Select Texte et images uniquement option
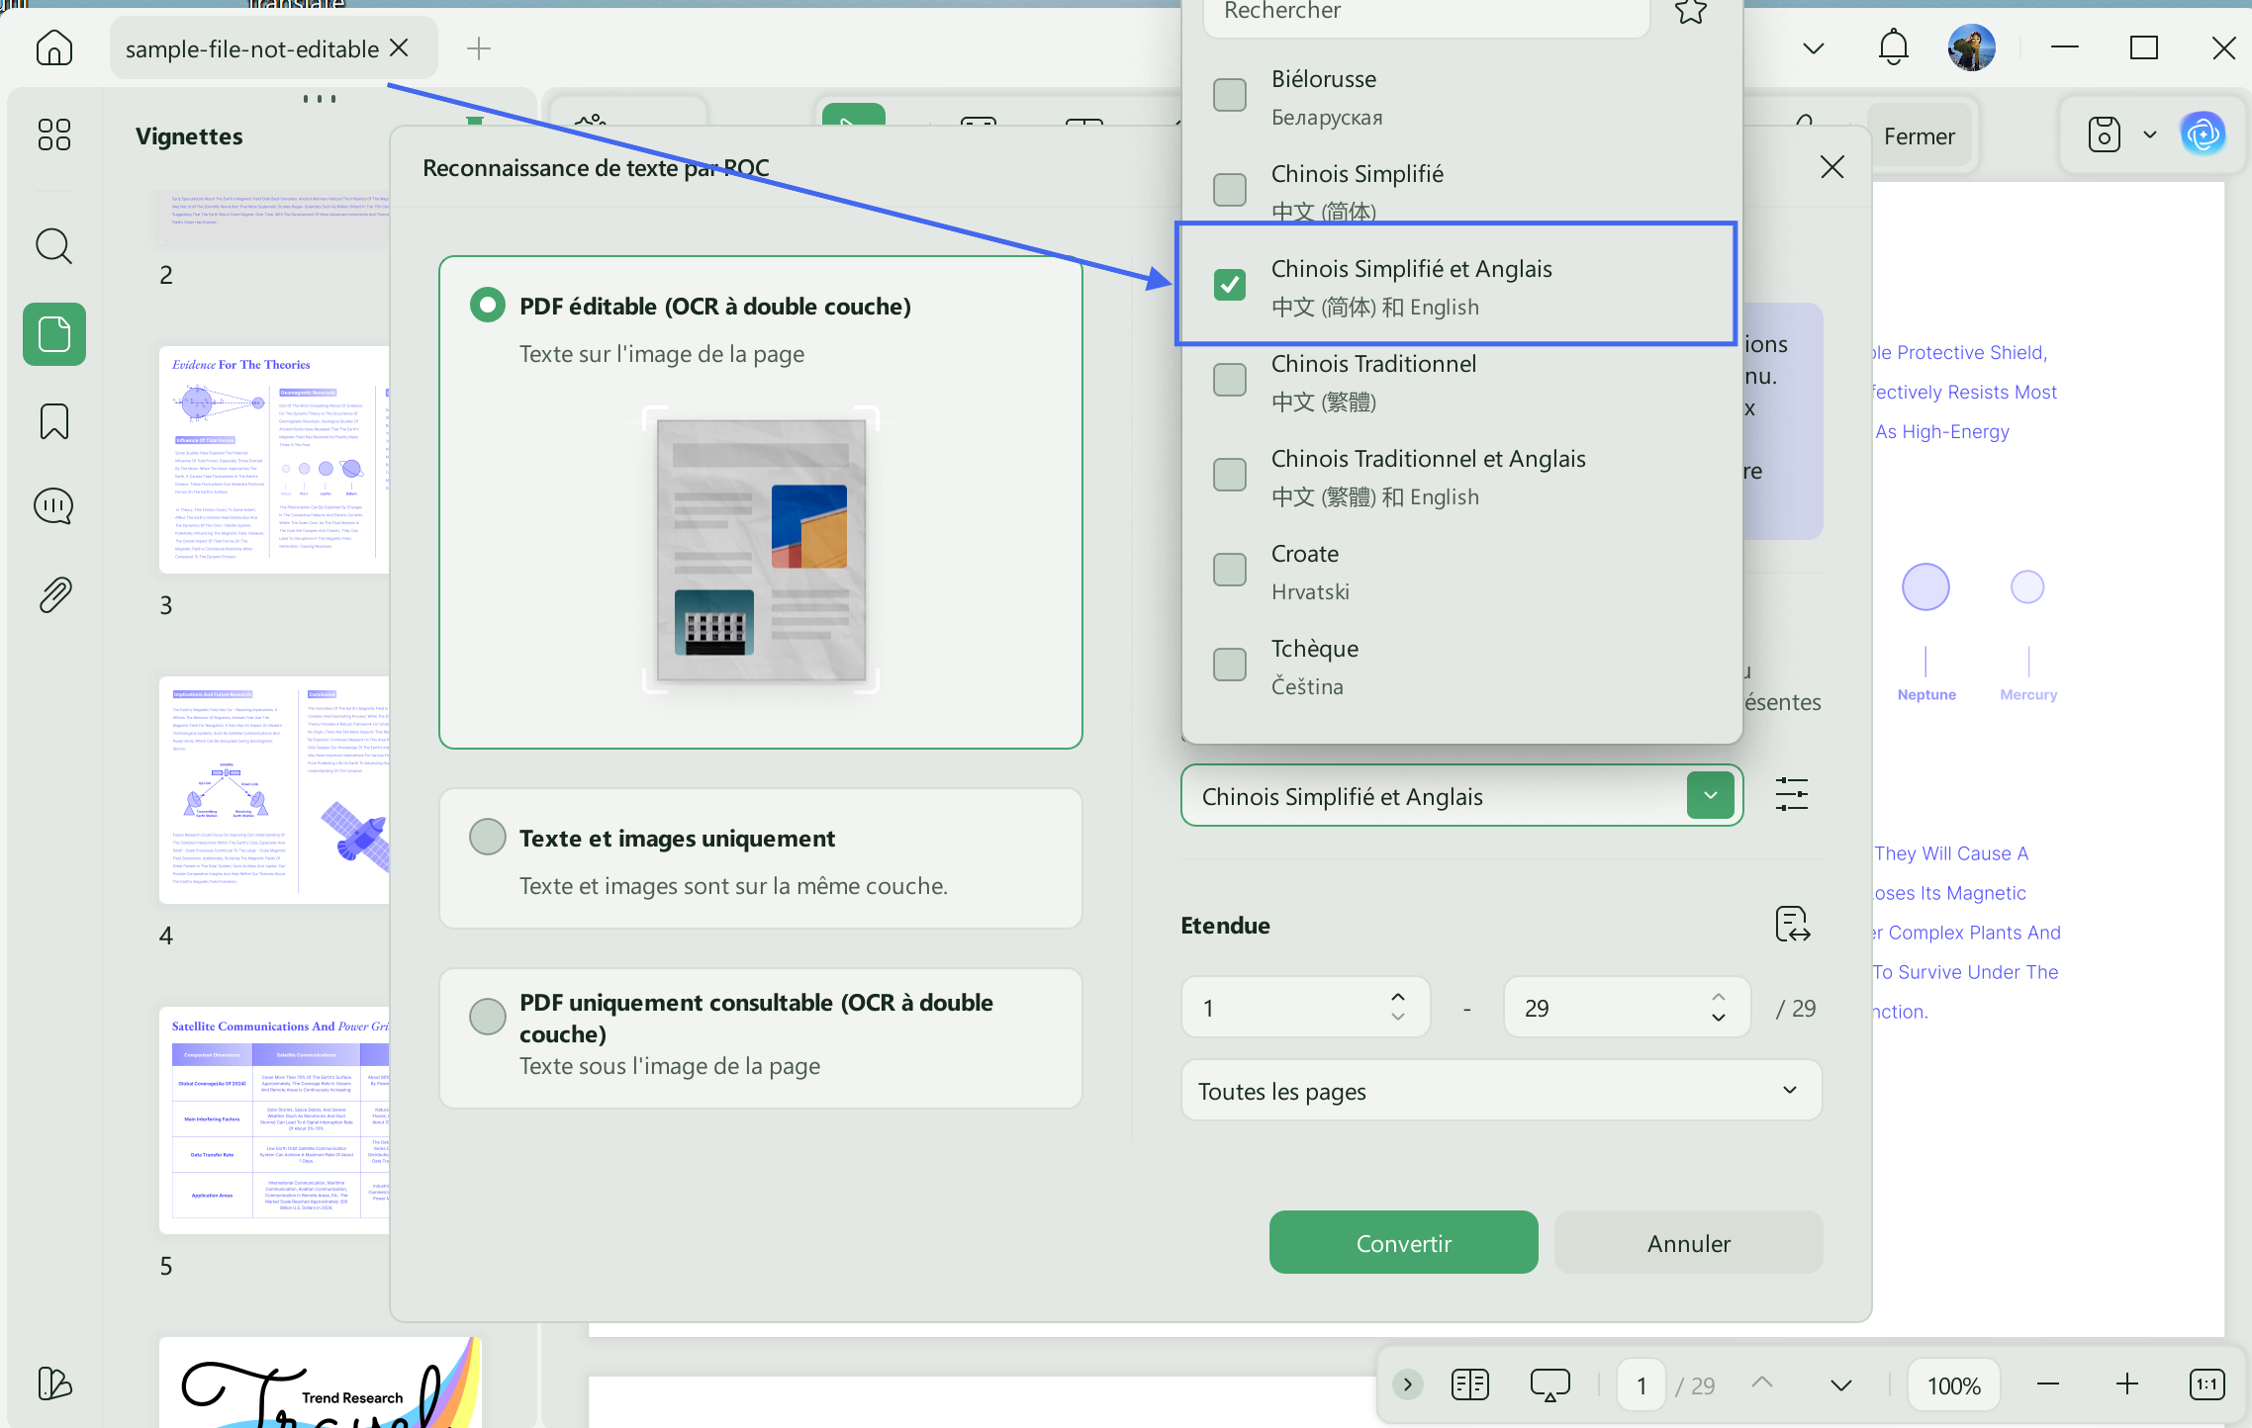This screenshot has height=1428, width=2252. [x=488, y=837]
